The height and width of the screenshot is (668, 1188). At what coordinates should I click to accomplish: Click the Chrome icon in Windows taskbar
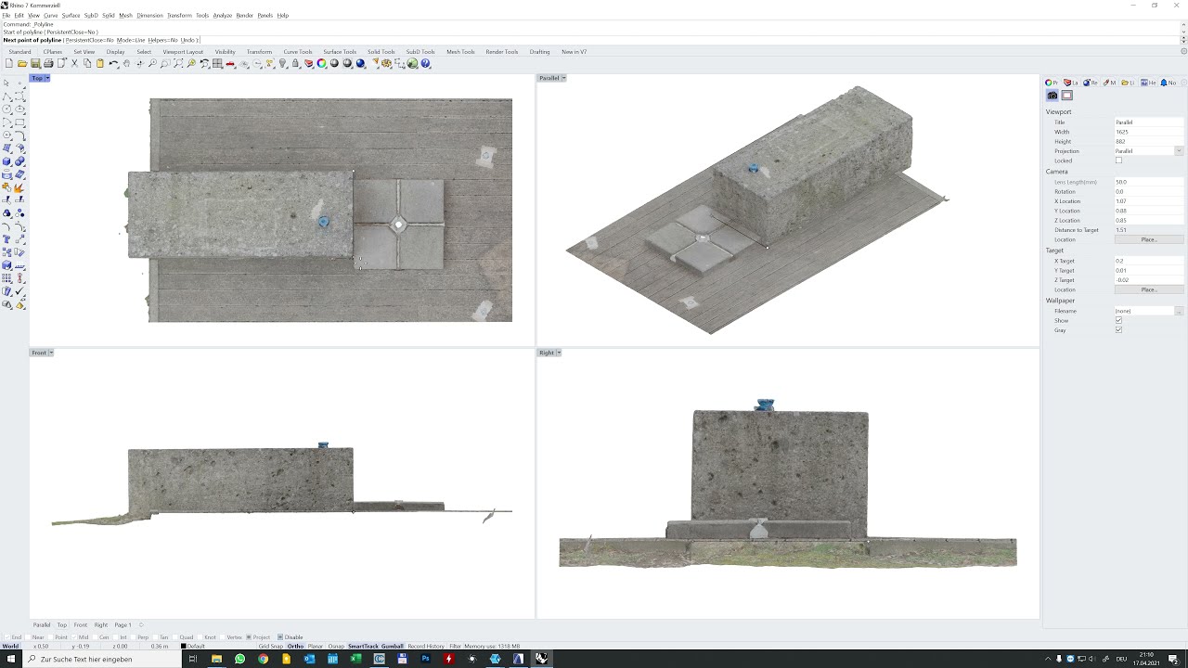coord(263,659)
